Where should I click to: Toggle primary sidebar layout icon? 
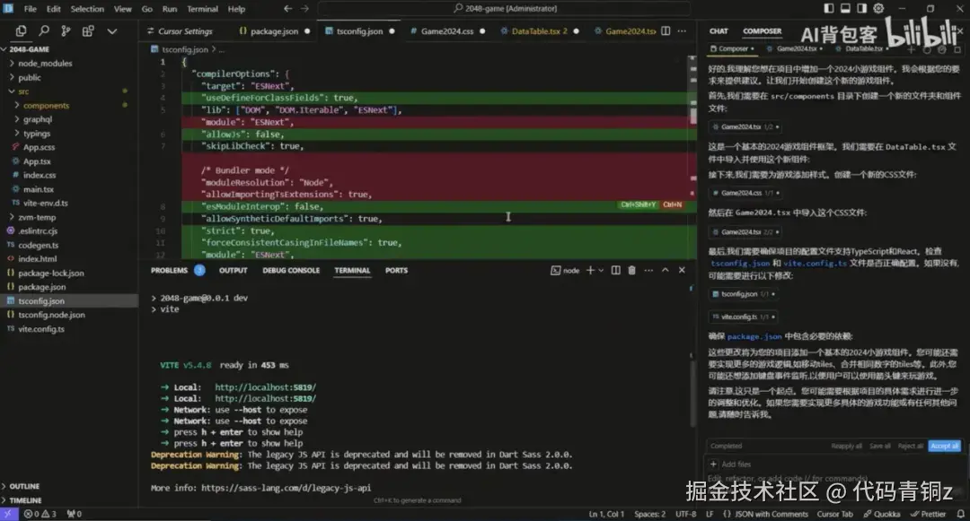coord(829,9)
